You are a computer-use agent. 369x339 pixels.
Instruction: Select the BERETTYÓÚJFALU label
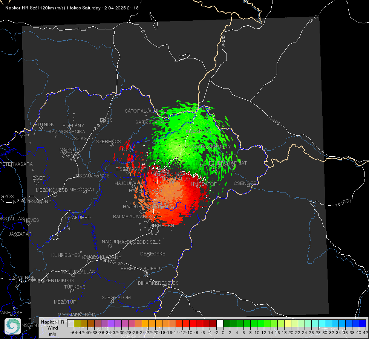pyautogui.click(x=141, y=269)
